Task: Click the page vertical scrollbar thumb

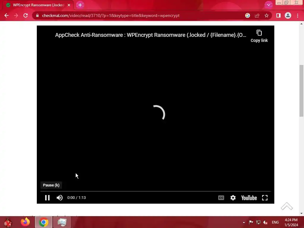Action: tap(301, 91)
